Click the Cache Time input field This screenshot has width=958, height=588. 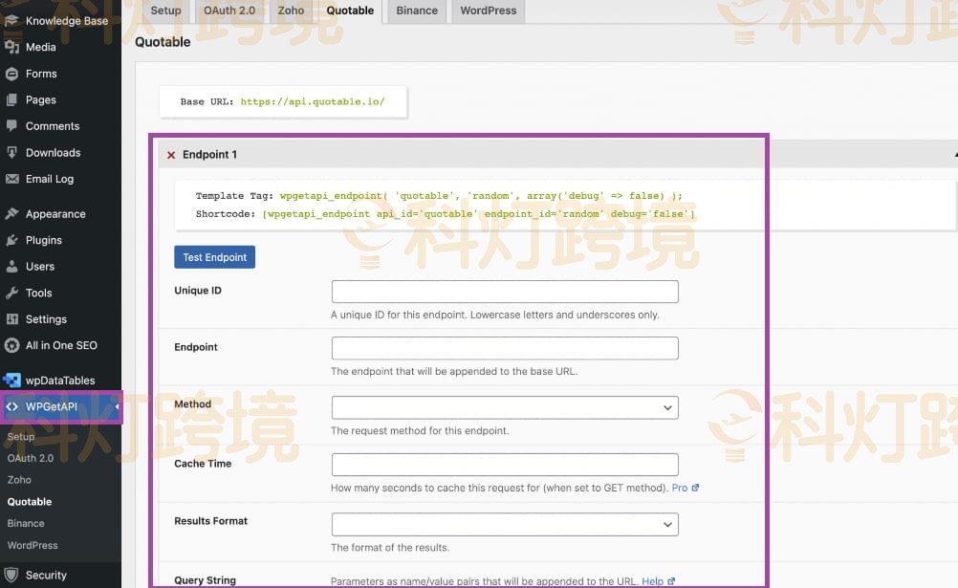505,465
